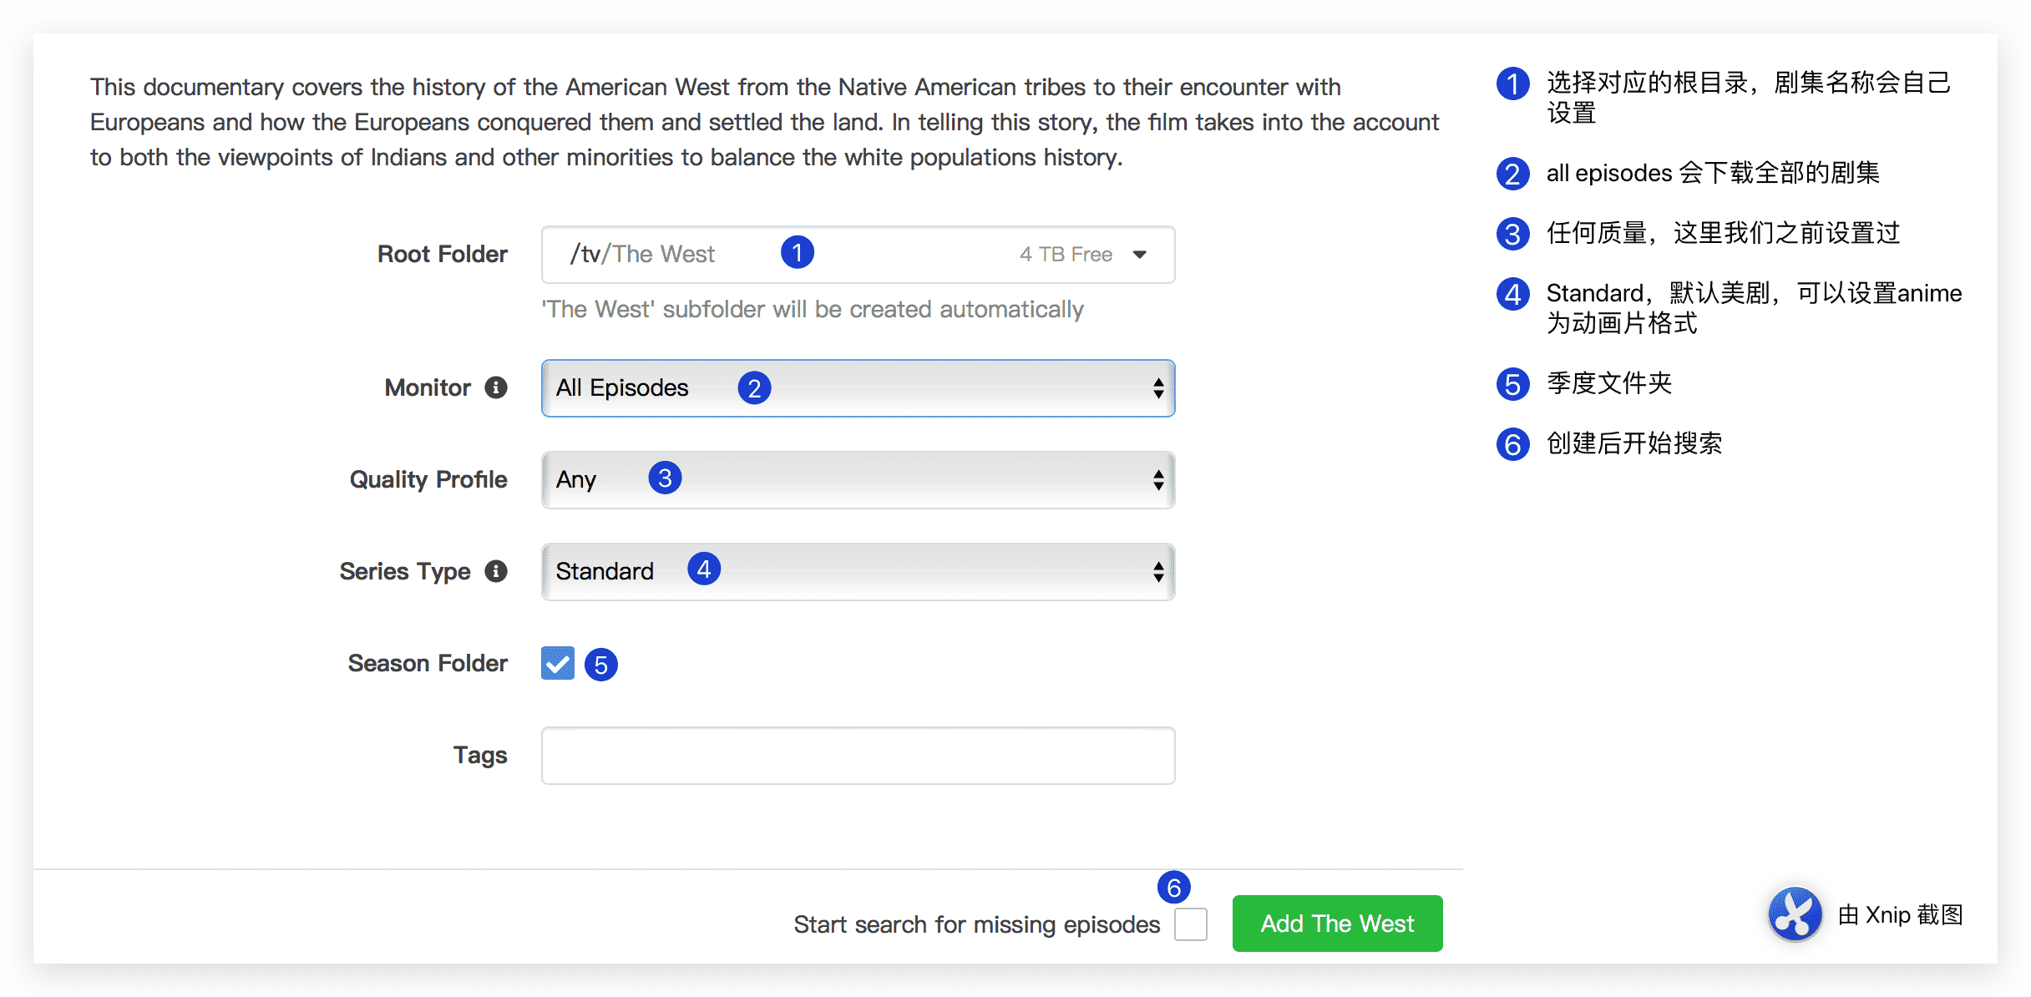
Task: Click the Add The West button
Action: 1337,924
